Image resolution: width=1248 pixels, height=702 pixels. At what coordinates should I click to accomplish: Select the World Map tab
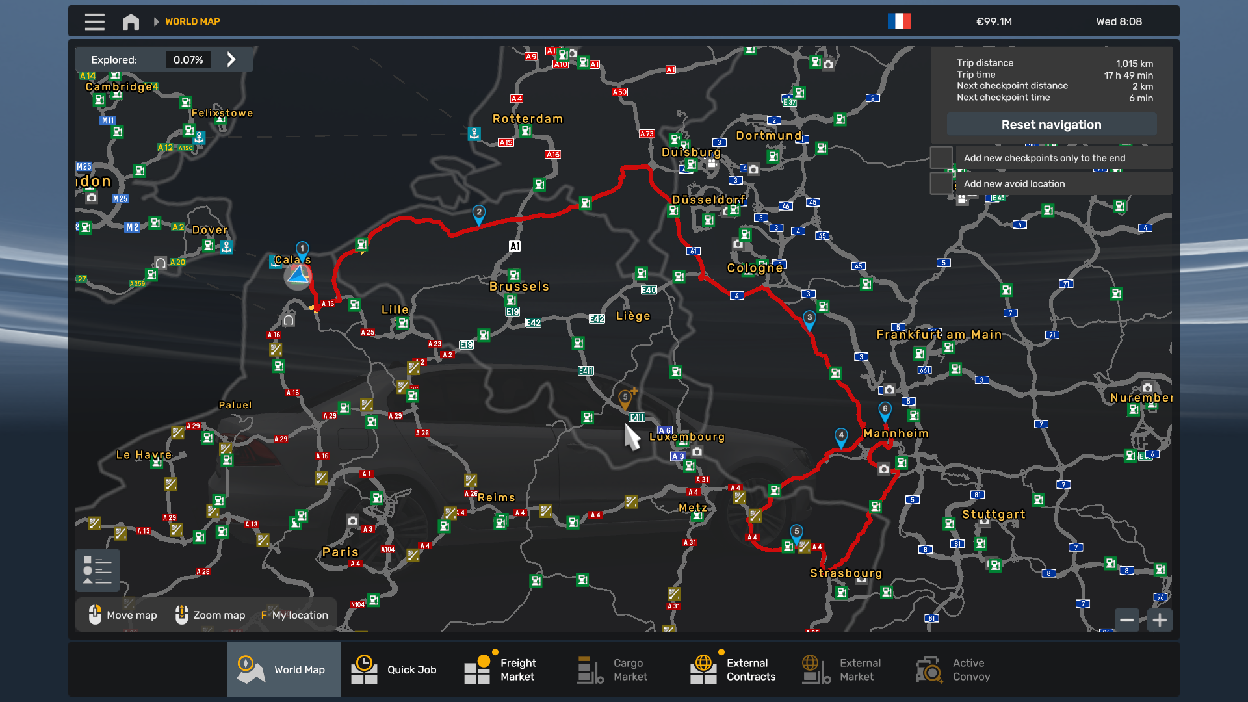pyautogui.click(x=283, y=669)
